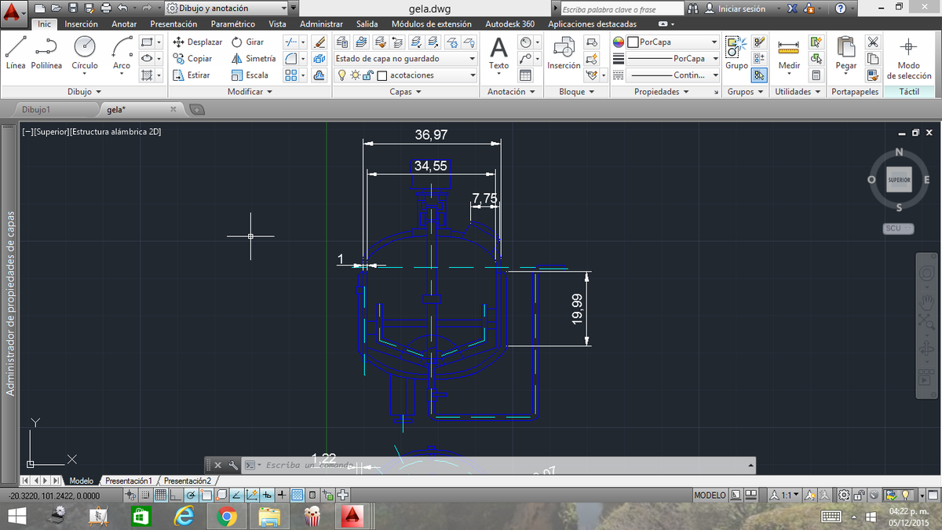
Task: Open the Paramétrico ribbon tab
Action: coord(233,24)
